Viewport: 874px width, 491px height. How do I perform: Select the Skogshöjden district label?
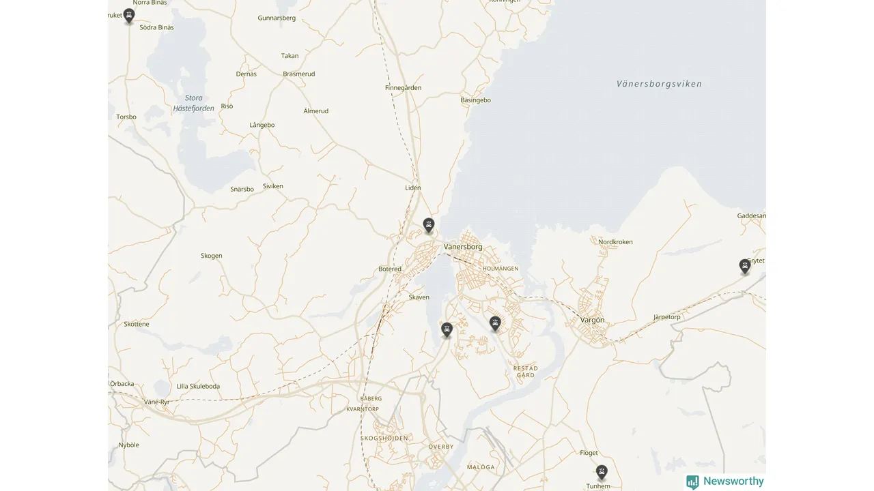pyautogui.click(x=384, y=438)
